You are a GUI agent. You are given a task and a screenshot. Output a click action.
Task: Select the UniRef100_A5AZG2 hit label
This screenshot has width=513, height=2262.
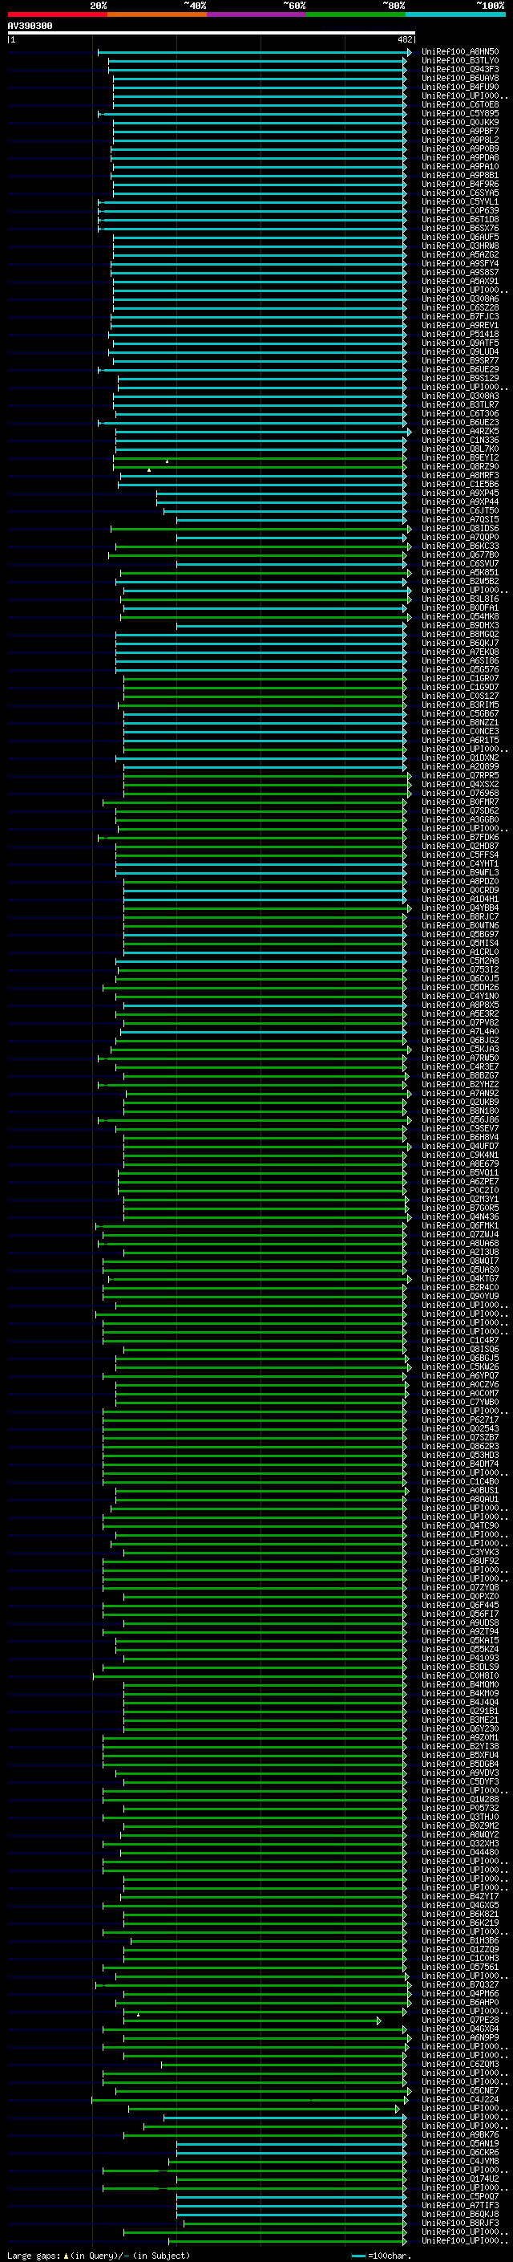coord(460,254)
